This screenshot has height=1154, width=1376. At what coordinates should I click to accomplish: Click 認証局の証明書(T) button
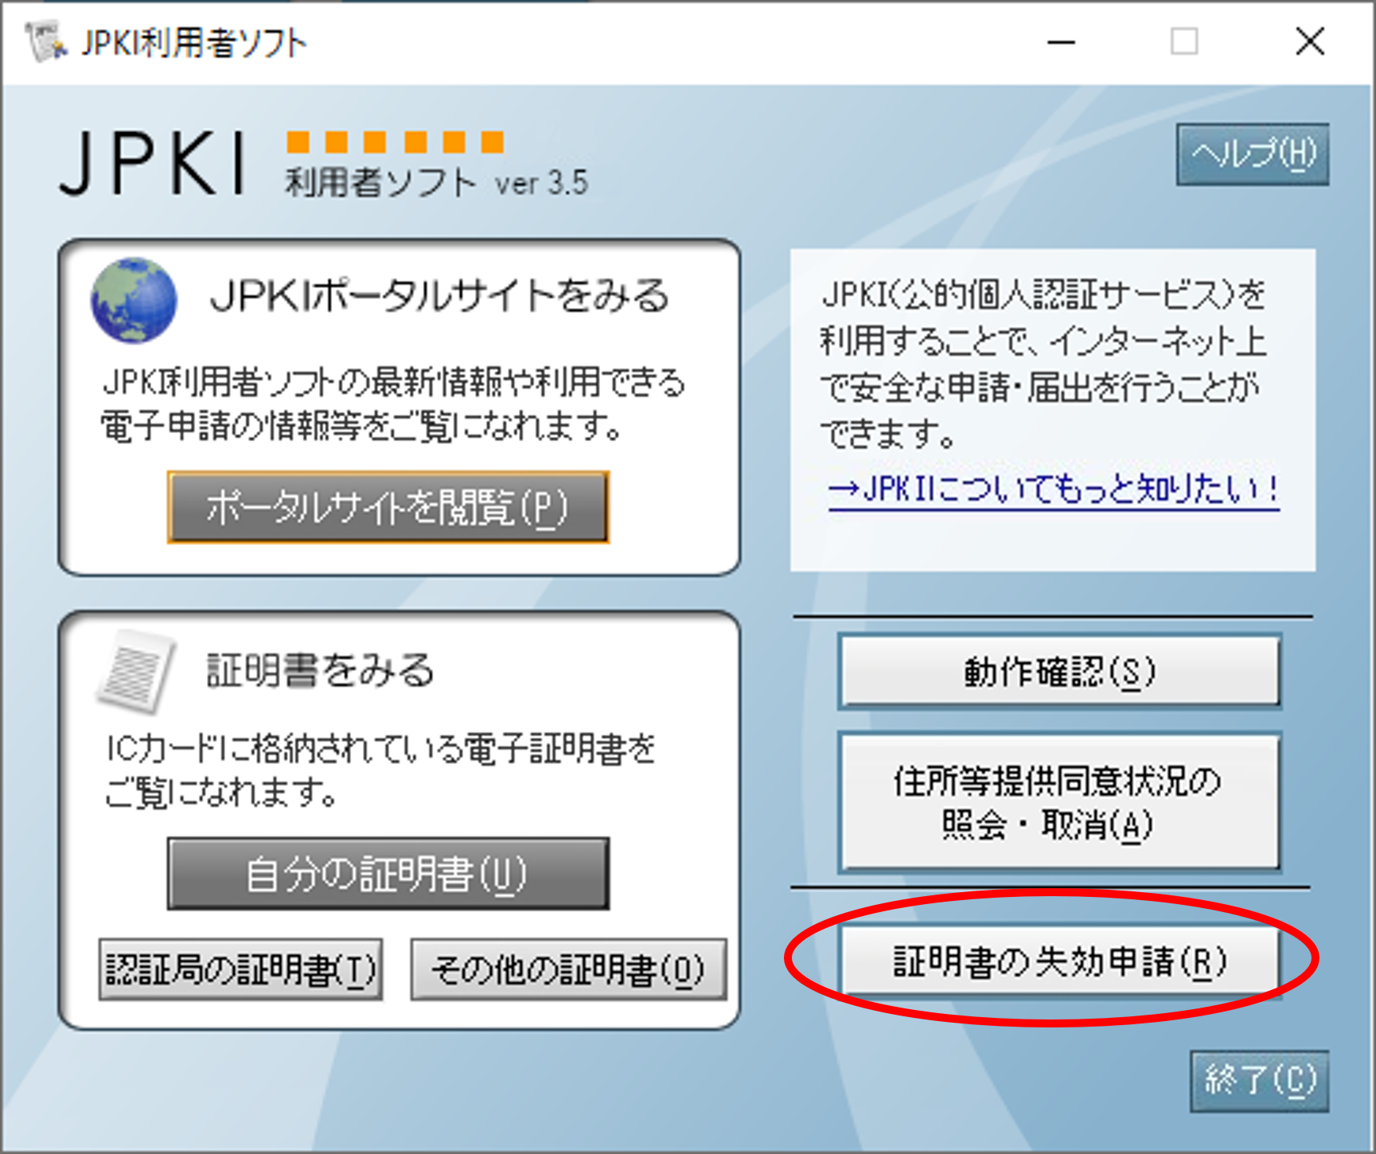[240, 969]
